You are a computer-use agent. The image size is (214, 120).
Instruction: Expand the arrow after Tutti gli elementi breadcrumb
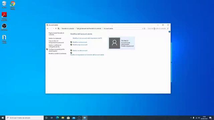pyautogui.click(x=103, y=29)
